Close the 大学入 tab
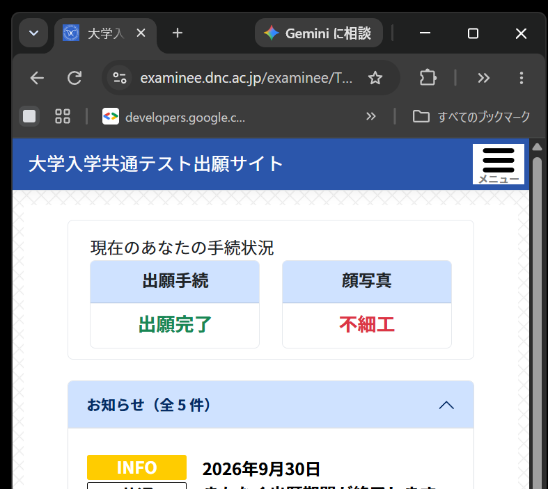Viewport: 548px width, 489px height. (141, 33)
